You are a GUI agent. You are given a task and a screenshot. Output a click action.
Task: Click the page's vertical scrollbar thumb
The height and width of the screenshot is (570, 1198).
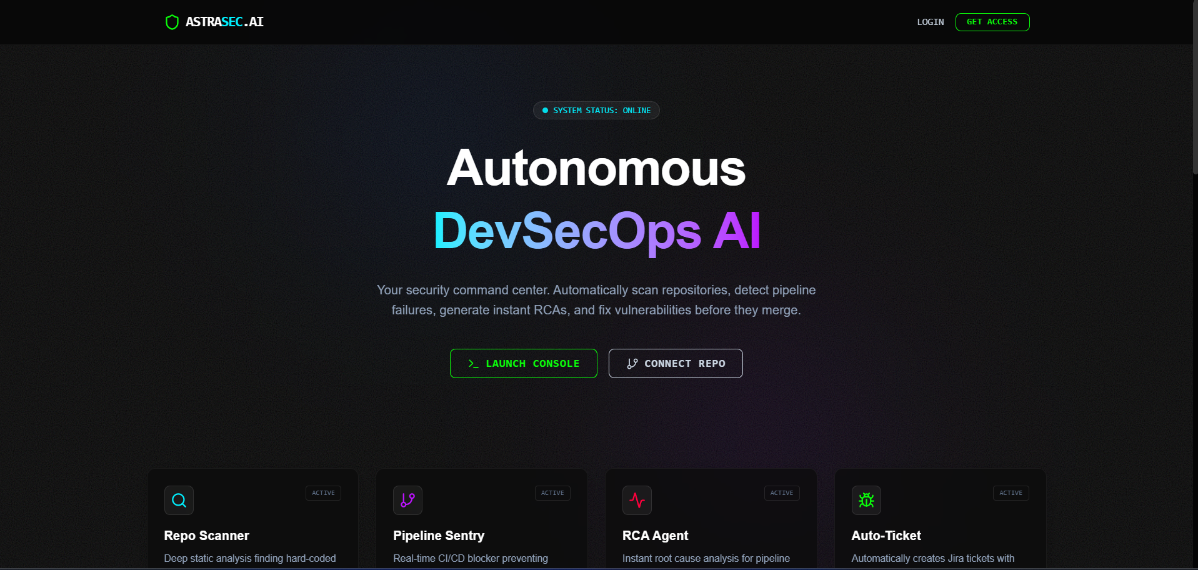coord(1195,87)
